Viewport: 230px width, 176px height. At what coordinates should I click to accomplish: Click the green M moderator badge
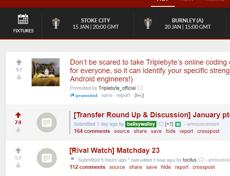178,125
